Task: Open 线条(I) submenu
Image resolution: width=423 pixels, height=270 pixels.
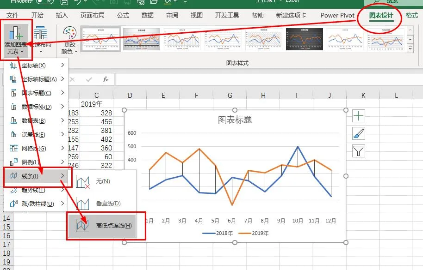Action: 36,176
